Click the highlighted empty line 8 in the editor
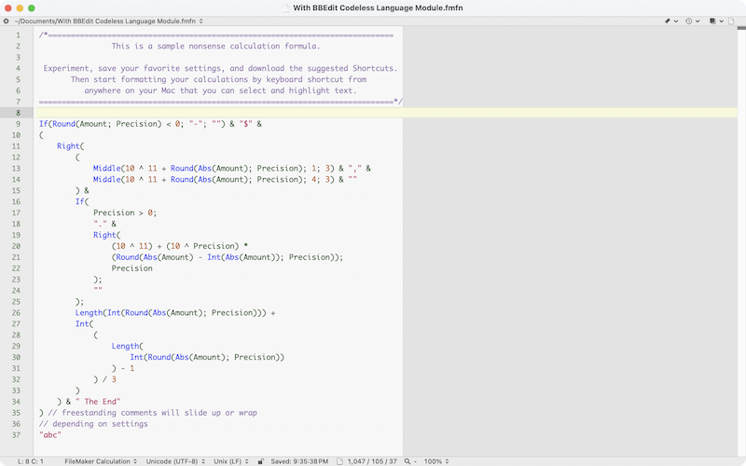Screen dimensions: 746x466 point(386,113)
